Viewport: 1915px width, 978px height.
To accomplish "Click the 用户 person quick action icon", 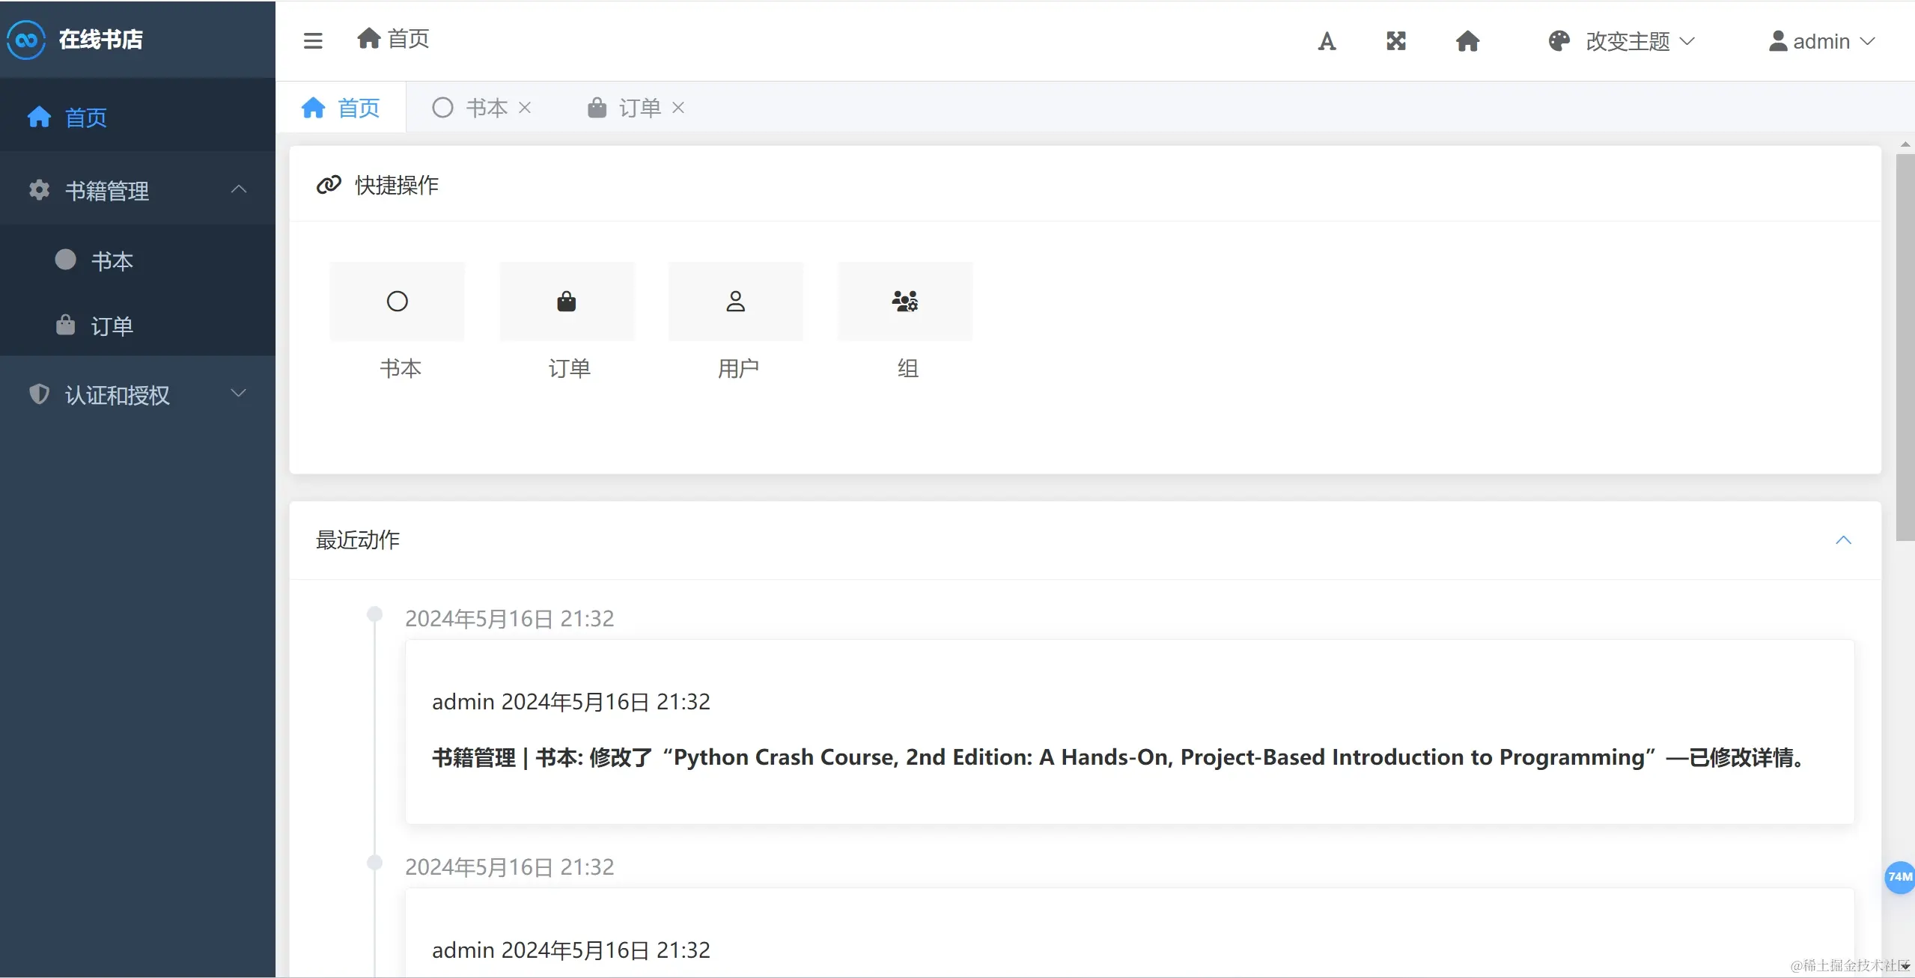I will coord(736,302).
